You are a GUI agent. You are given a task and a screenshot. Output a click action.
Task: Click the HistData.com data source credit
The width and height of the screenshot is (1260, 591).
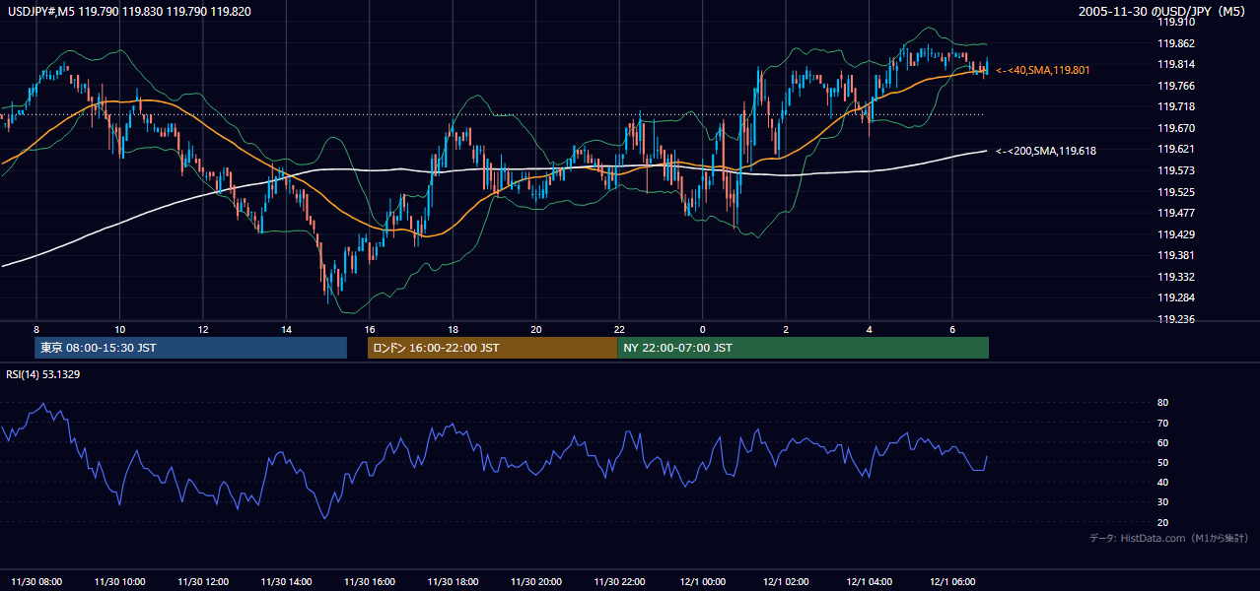click(x=1169, y=538)
